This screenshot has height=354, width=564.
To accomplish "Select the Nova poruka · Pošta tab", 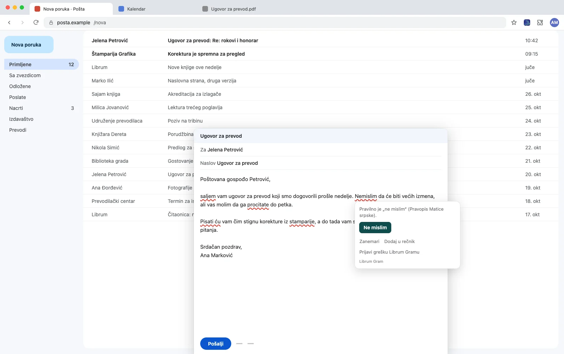I will pos(71,9).
